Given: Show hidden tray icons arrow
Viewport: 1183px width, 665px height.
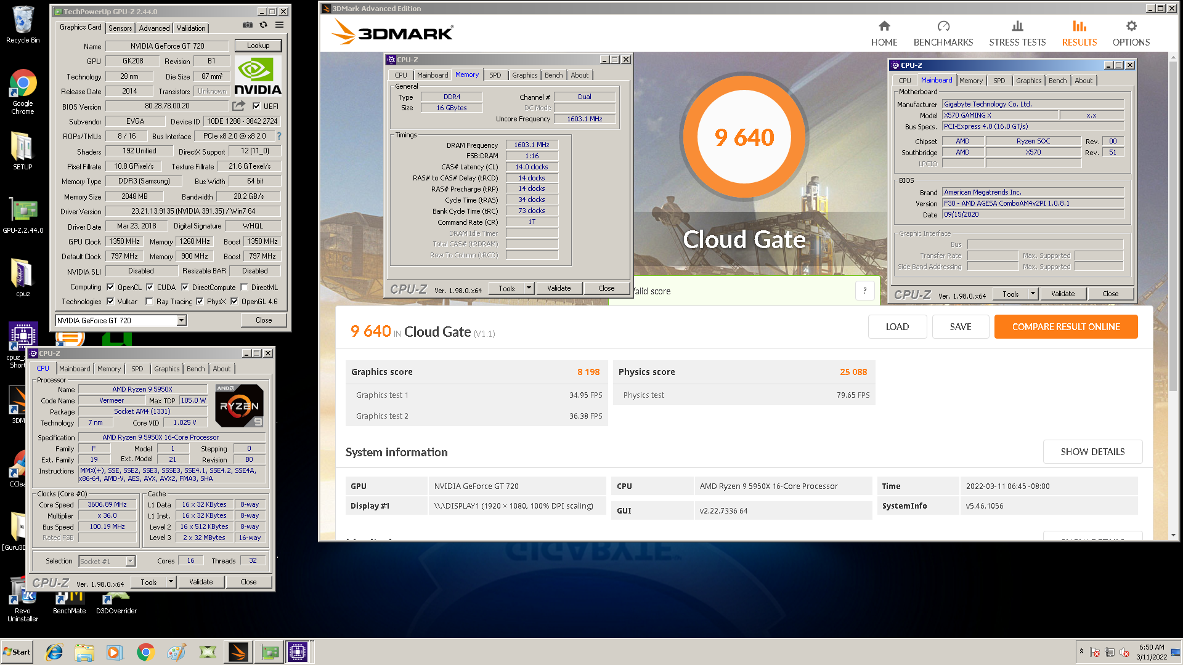Looking at the screenshot, I should pos(1081,651).
